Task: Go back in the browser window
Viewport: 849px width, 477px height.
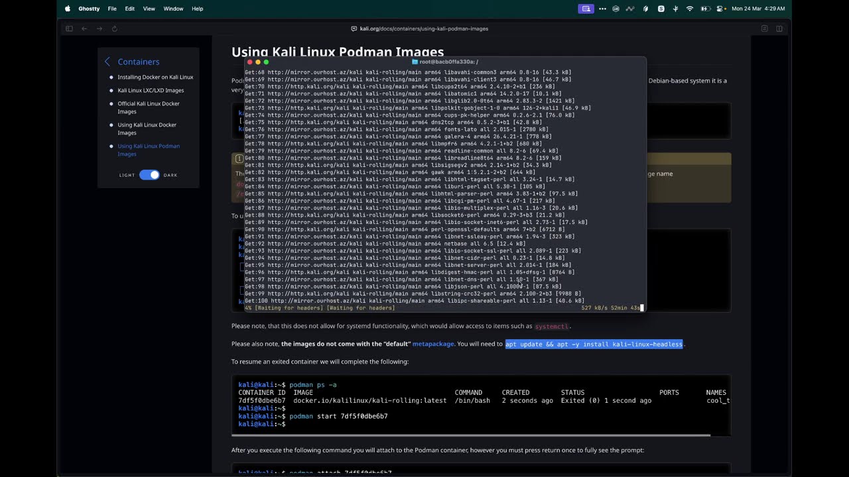Action: [x=84, y=28]
